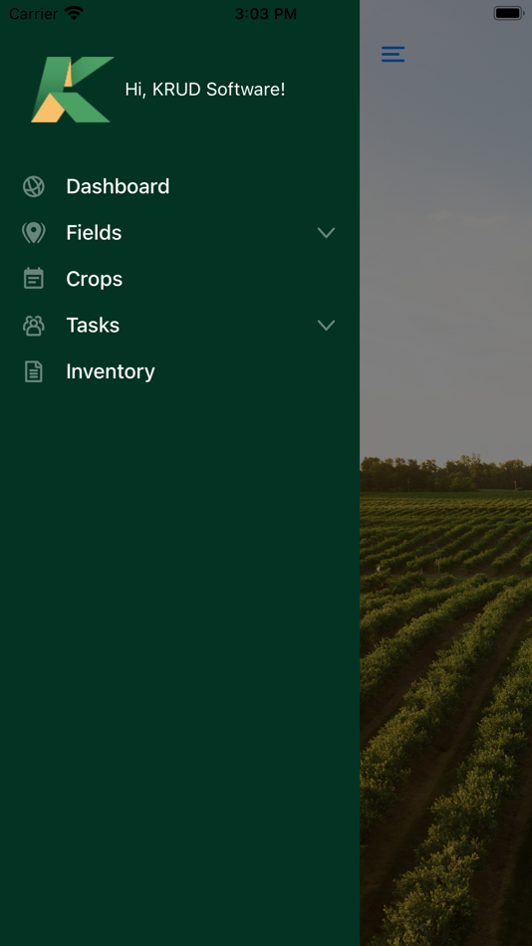Tap the battery indicator
The width and height of the screenshot is (532, 946).
[508, 13]
